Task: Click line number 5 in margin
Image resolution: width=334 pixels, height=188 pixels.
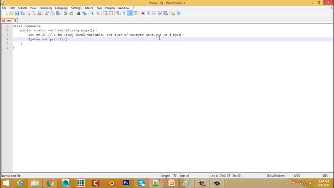Action: [x=7, y=44]
